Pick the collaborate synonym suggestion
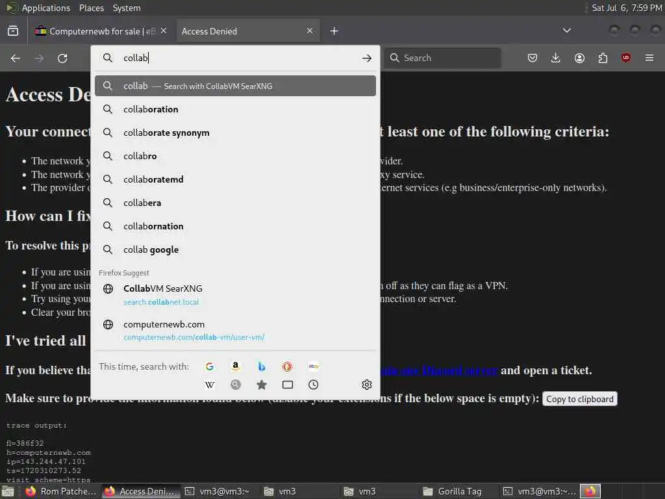Image resolution: width=665 pixels, height=499 pixels. pyautogui.click(x=235, y=133)
